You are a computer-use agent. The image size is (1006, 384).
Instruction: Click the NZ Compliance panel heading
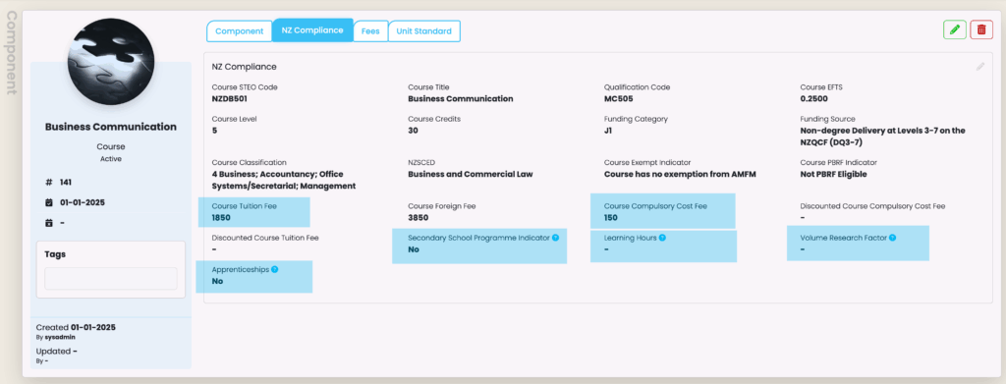point(244,67)
